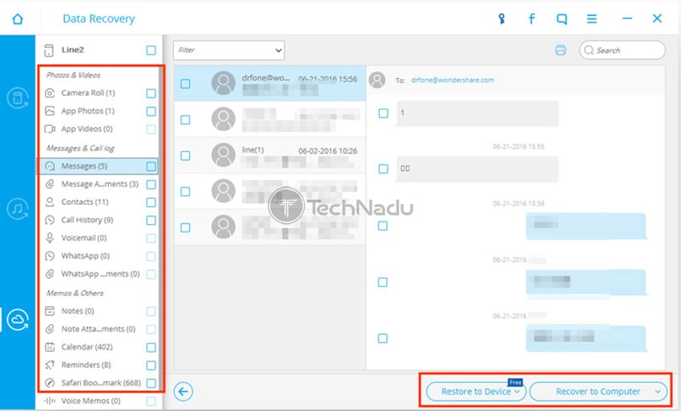Image resolution: width=681 pixels, height=411 pixels.
Task: Select Camera Roll (1) category
Action: coord(88,93)
